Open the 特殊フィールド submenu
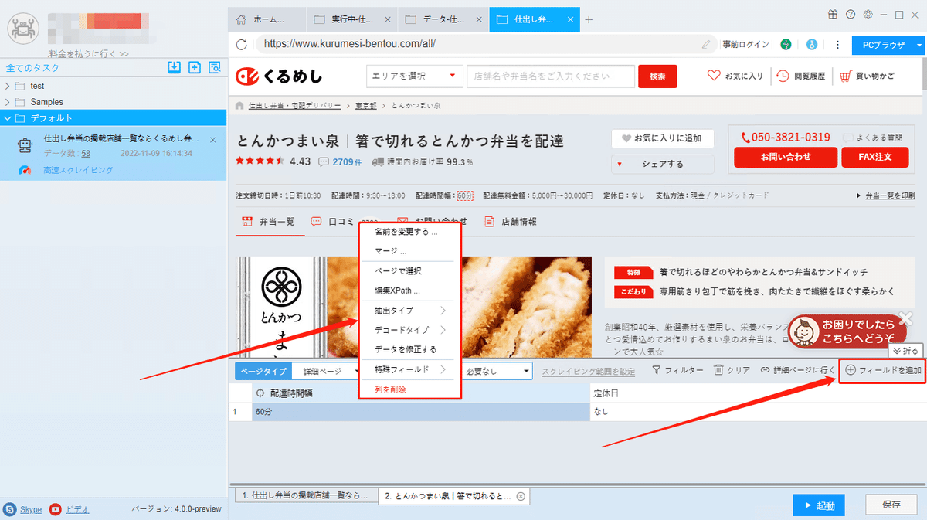Screen dimensions: 927x520 [x=410, y=369]
